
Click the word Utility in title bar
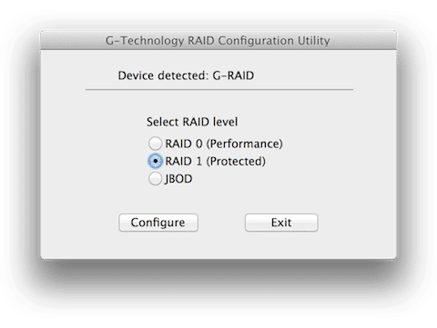point(314,41)
